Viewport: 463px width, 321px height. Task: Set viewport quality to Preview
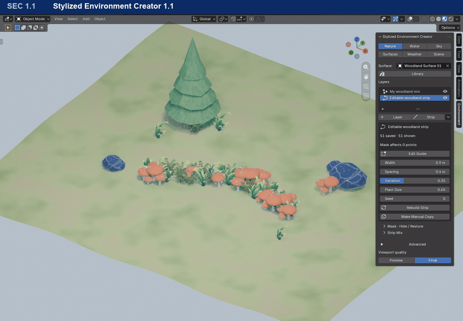[x=396, y=260]
